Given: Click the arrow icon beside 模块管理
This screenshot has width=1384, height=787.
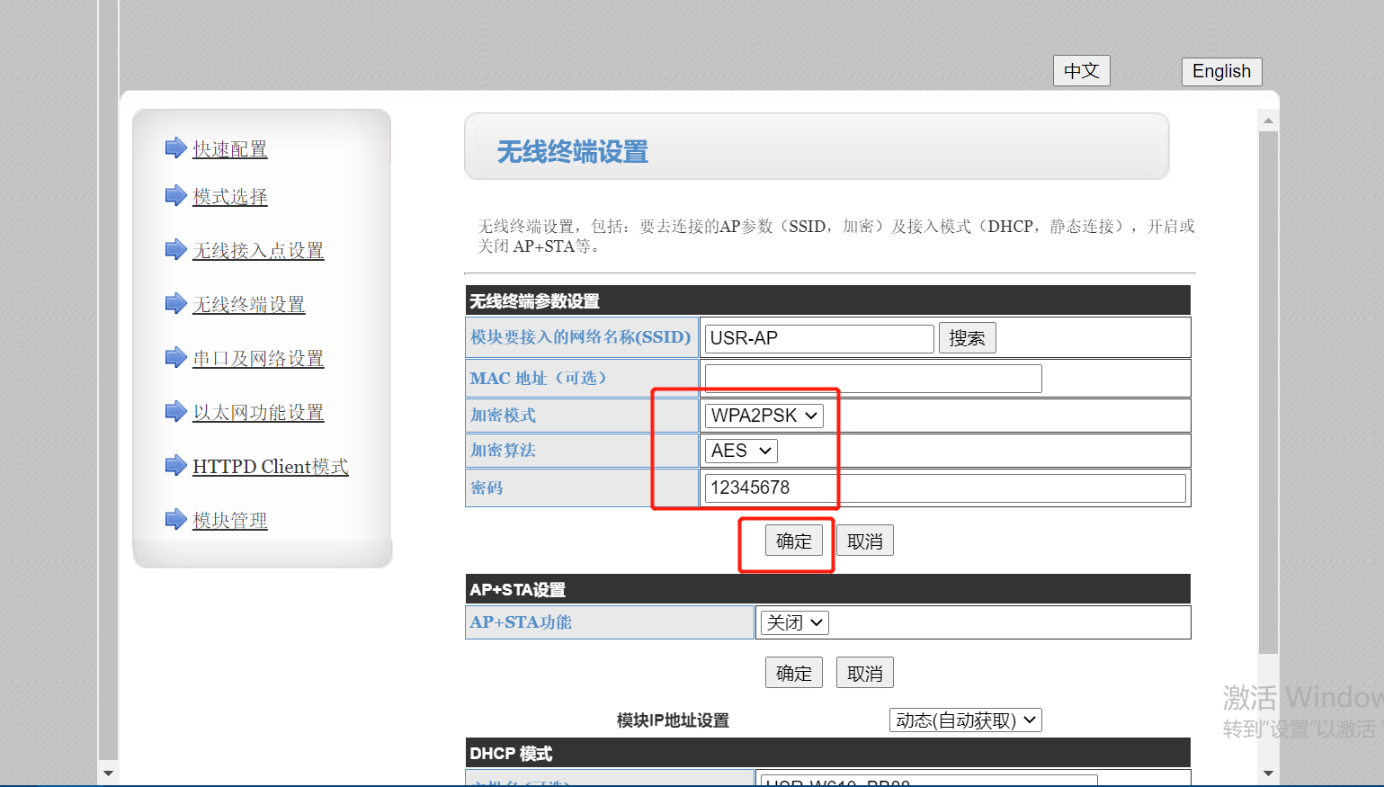Looking at the screenshot, I should click(x=175, y=519).
